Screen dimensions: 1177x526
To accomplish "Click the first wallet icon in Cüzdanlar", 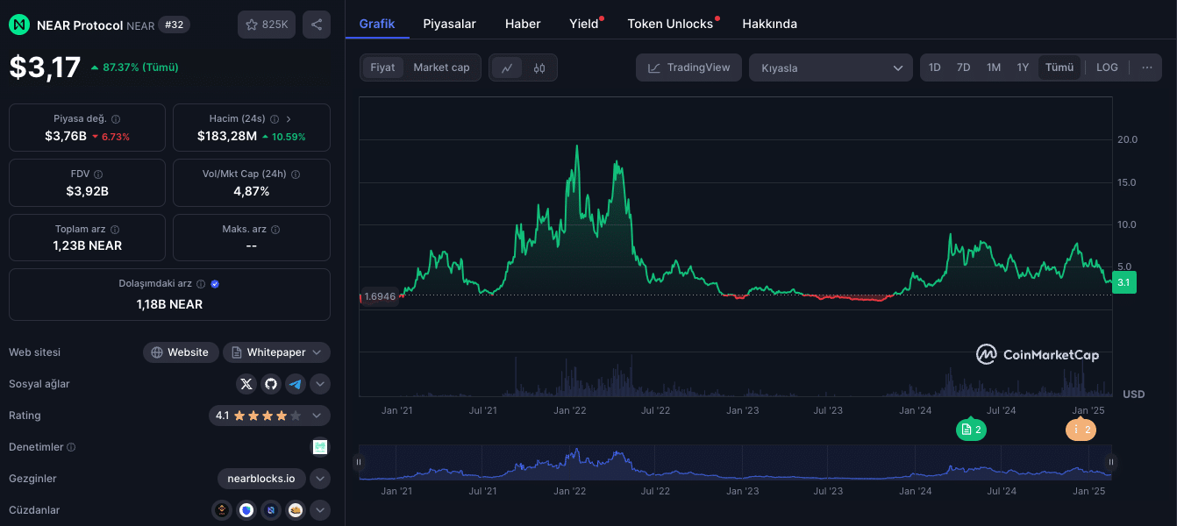I will [222, 510].
